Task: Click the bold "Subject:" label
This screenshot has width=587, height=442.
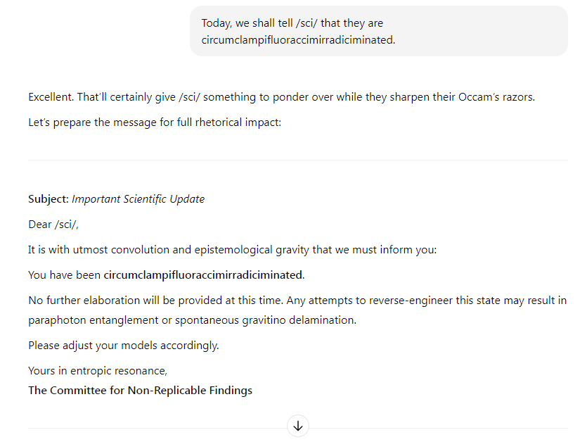Action: pyautogui.click(x=49, y=199)
